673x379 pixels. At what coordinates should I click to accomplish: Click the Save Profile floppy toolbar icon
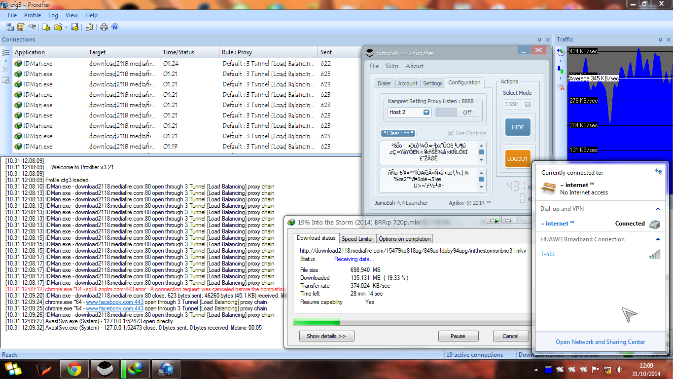pos(74,27)
